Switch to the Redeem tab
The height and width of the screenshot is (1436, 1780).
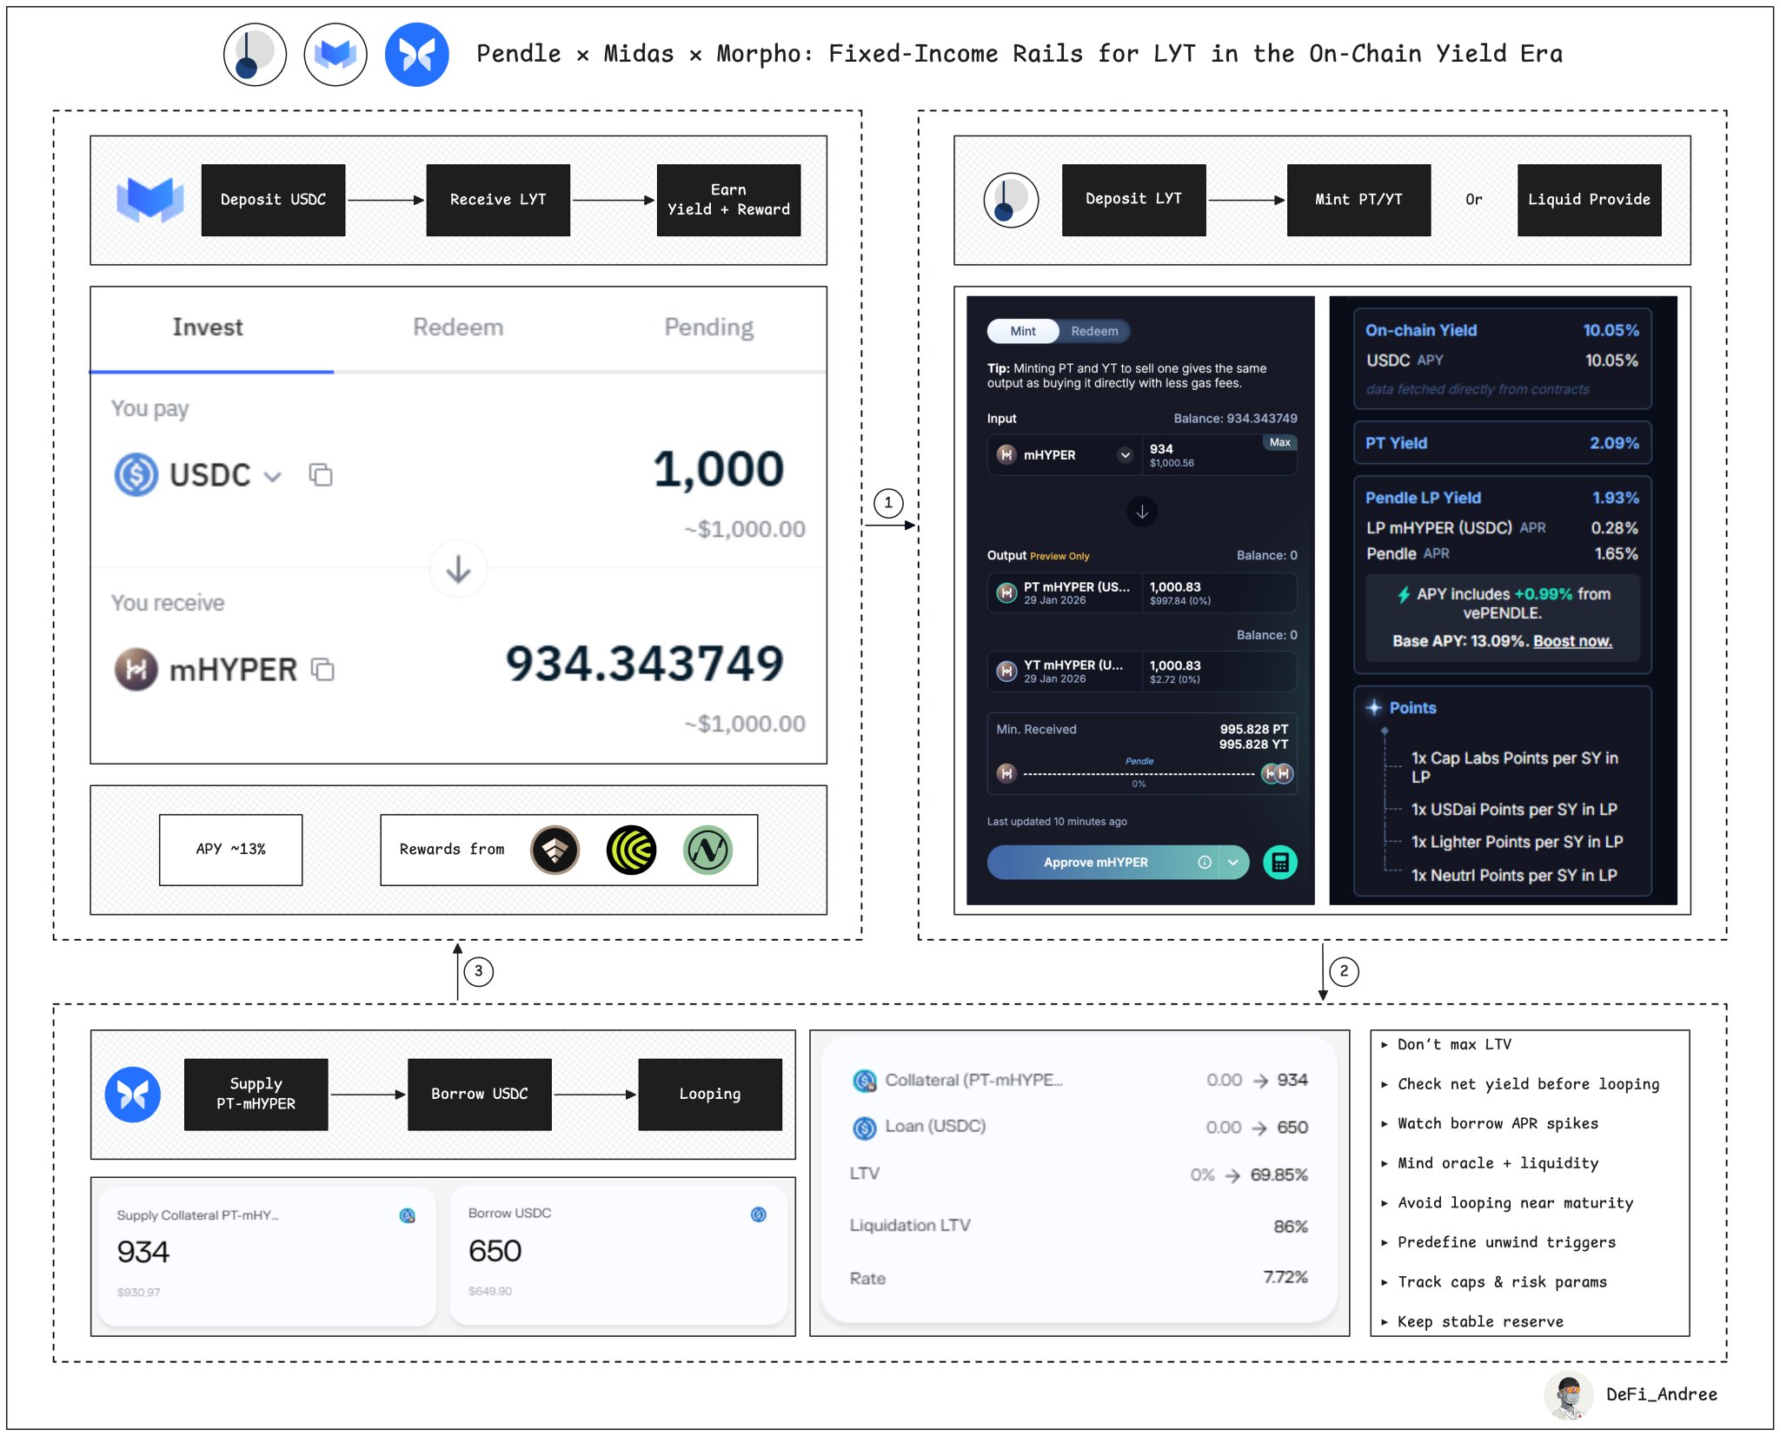click(458, 328)
